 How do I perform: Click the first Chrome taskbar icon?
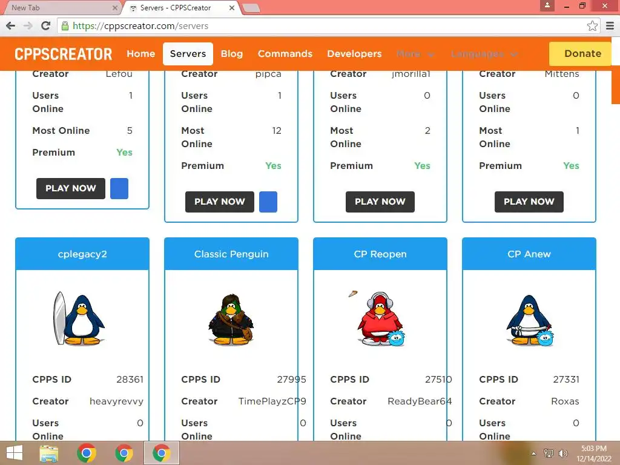pos(87,453)
